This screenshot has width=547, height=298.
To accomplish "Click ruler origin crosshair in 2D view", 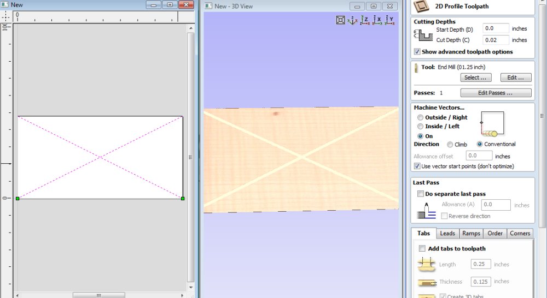I will [x=5, y=16].
